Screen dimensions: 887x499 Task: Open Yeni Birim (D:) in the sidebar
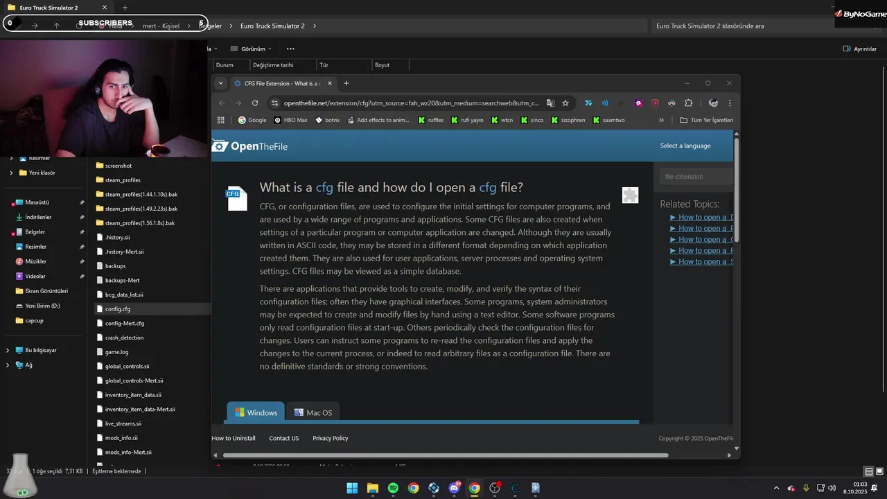[42, 306]
